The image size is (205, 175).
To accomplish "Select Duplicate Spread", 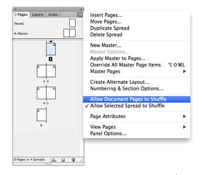I will (136, 28).
